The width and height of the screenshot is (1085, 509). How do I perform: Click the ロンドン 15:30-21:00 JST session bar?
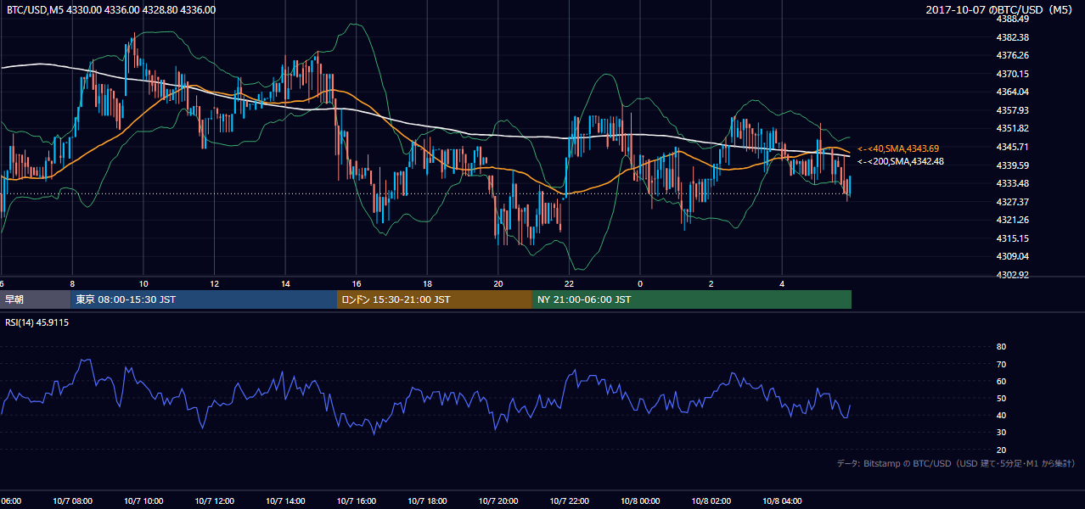(435, 299)
